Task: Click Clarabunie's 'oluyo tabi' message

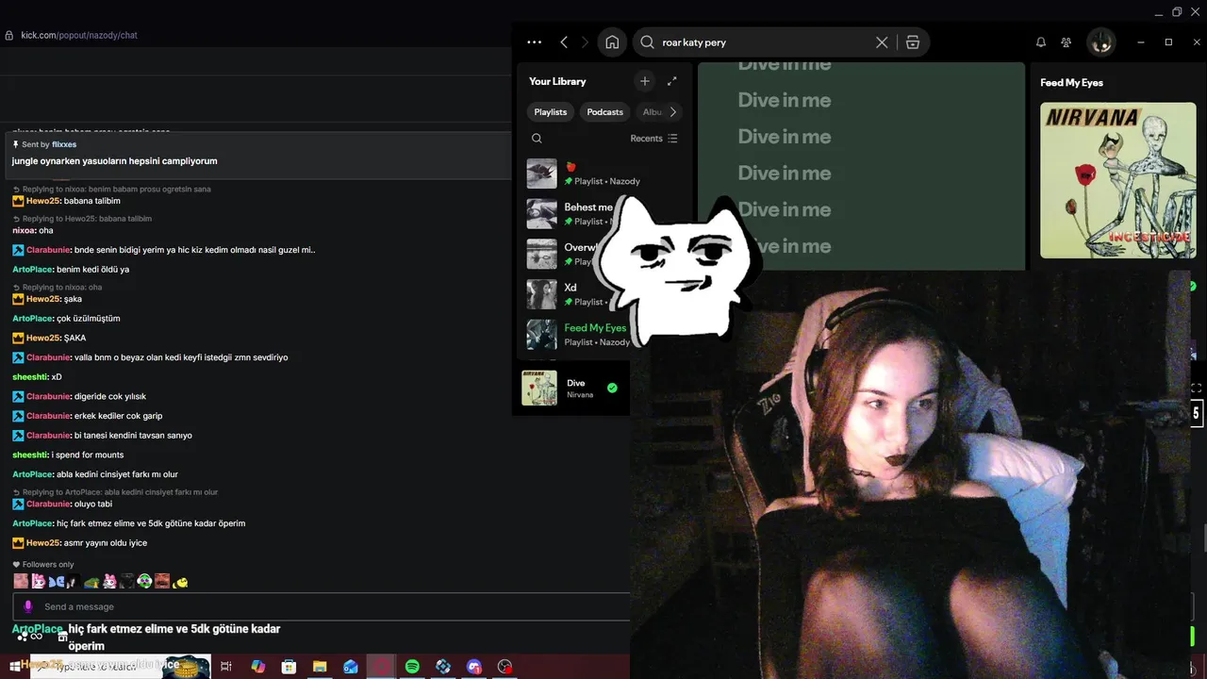Action: [x=62, y=504]
